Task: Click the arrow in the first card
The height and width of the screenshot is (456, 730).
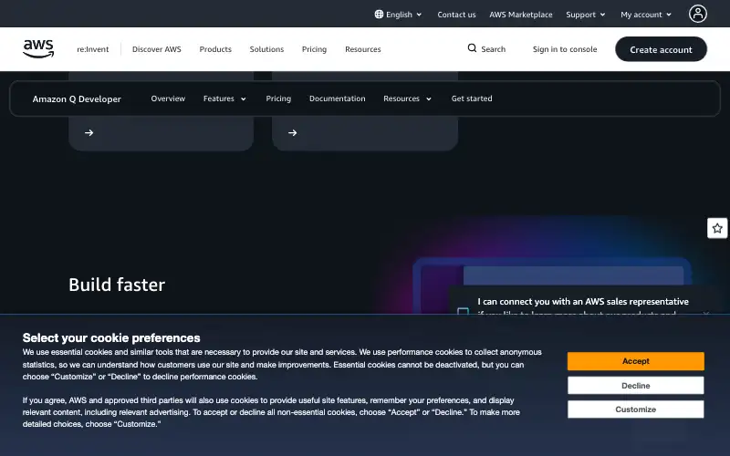Action: [89, 133]
